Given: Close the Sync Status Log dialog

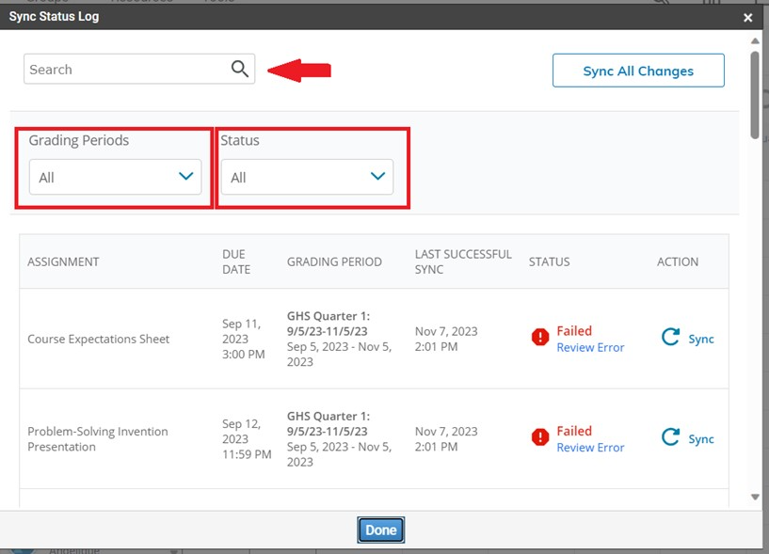Looking at the screenshot, I should 747,17.
